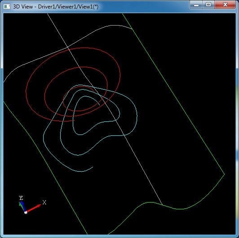Close the 3D View window
The width and height of the screenshot is (239, 238).
click(225, 5)
